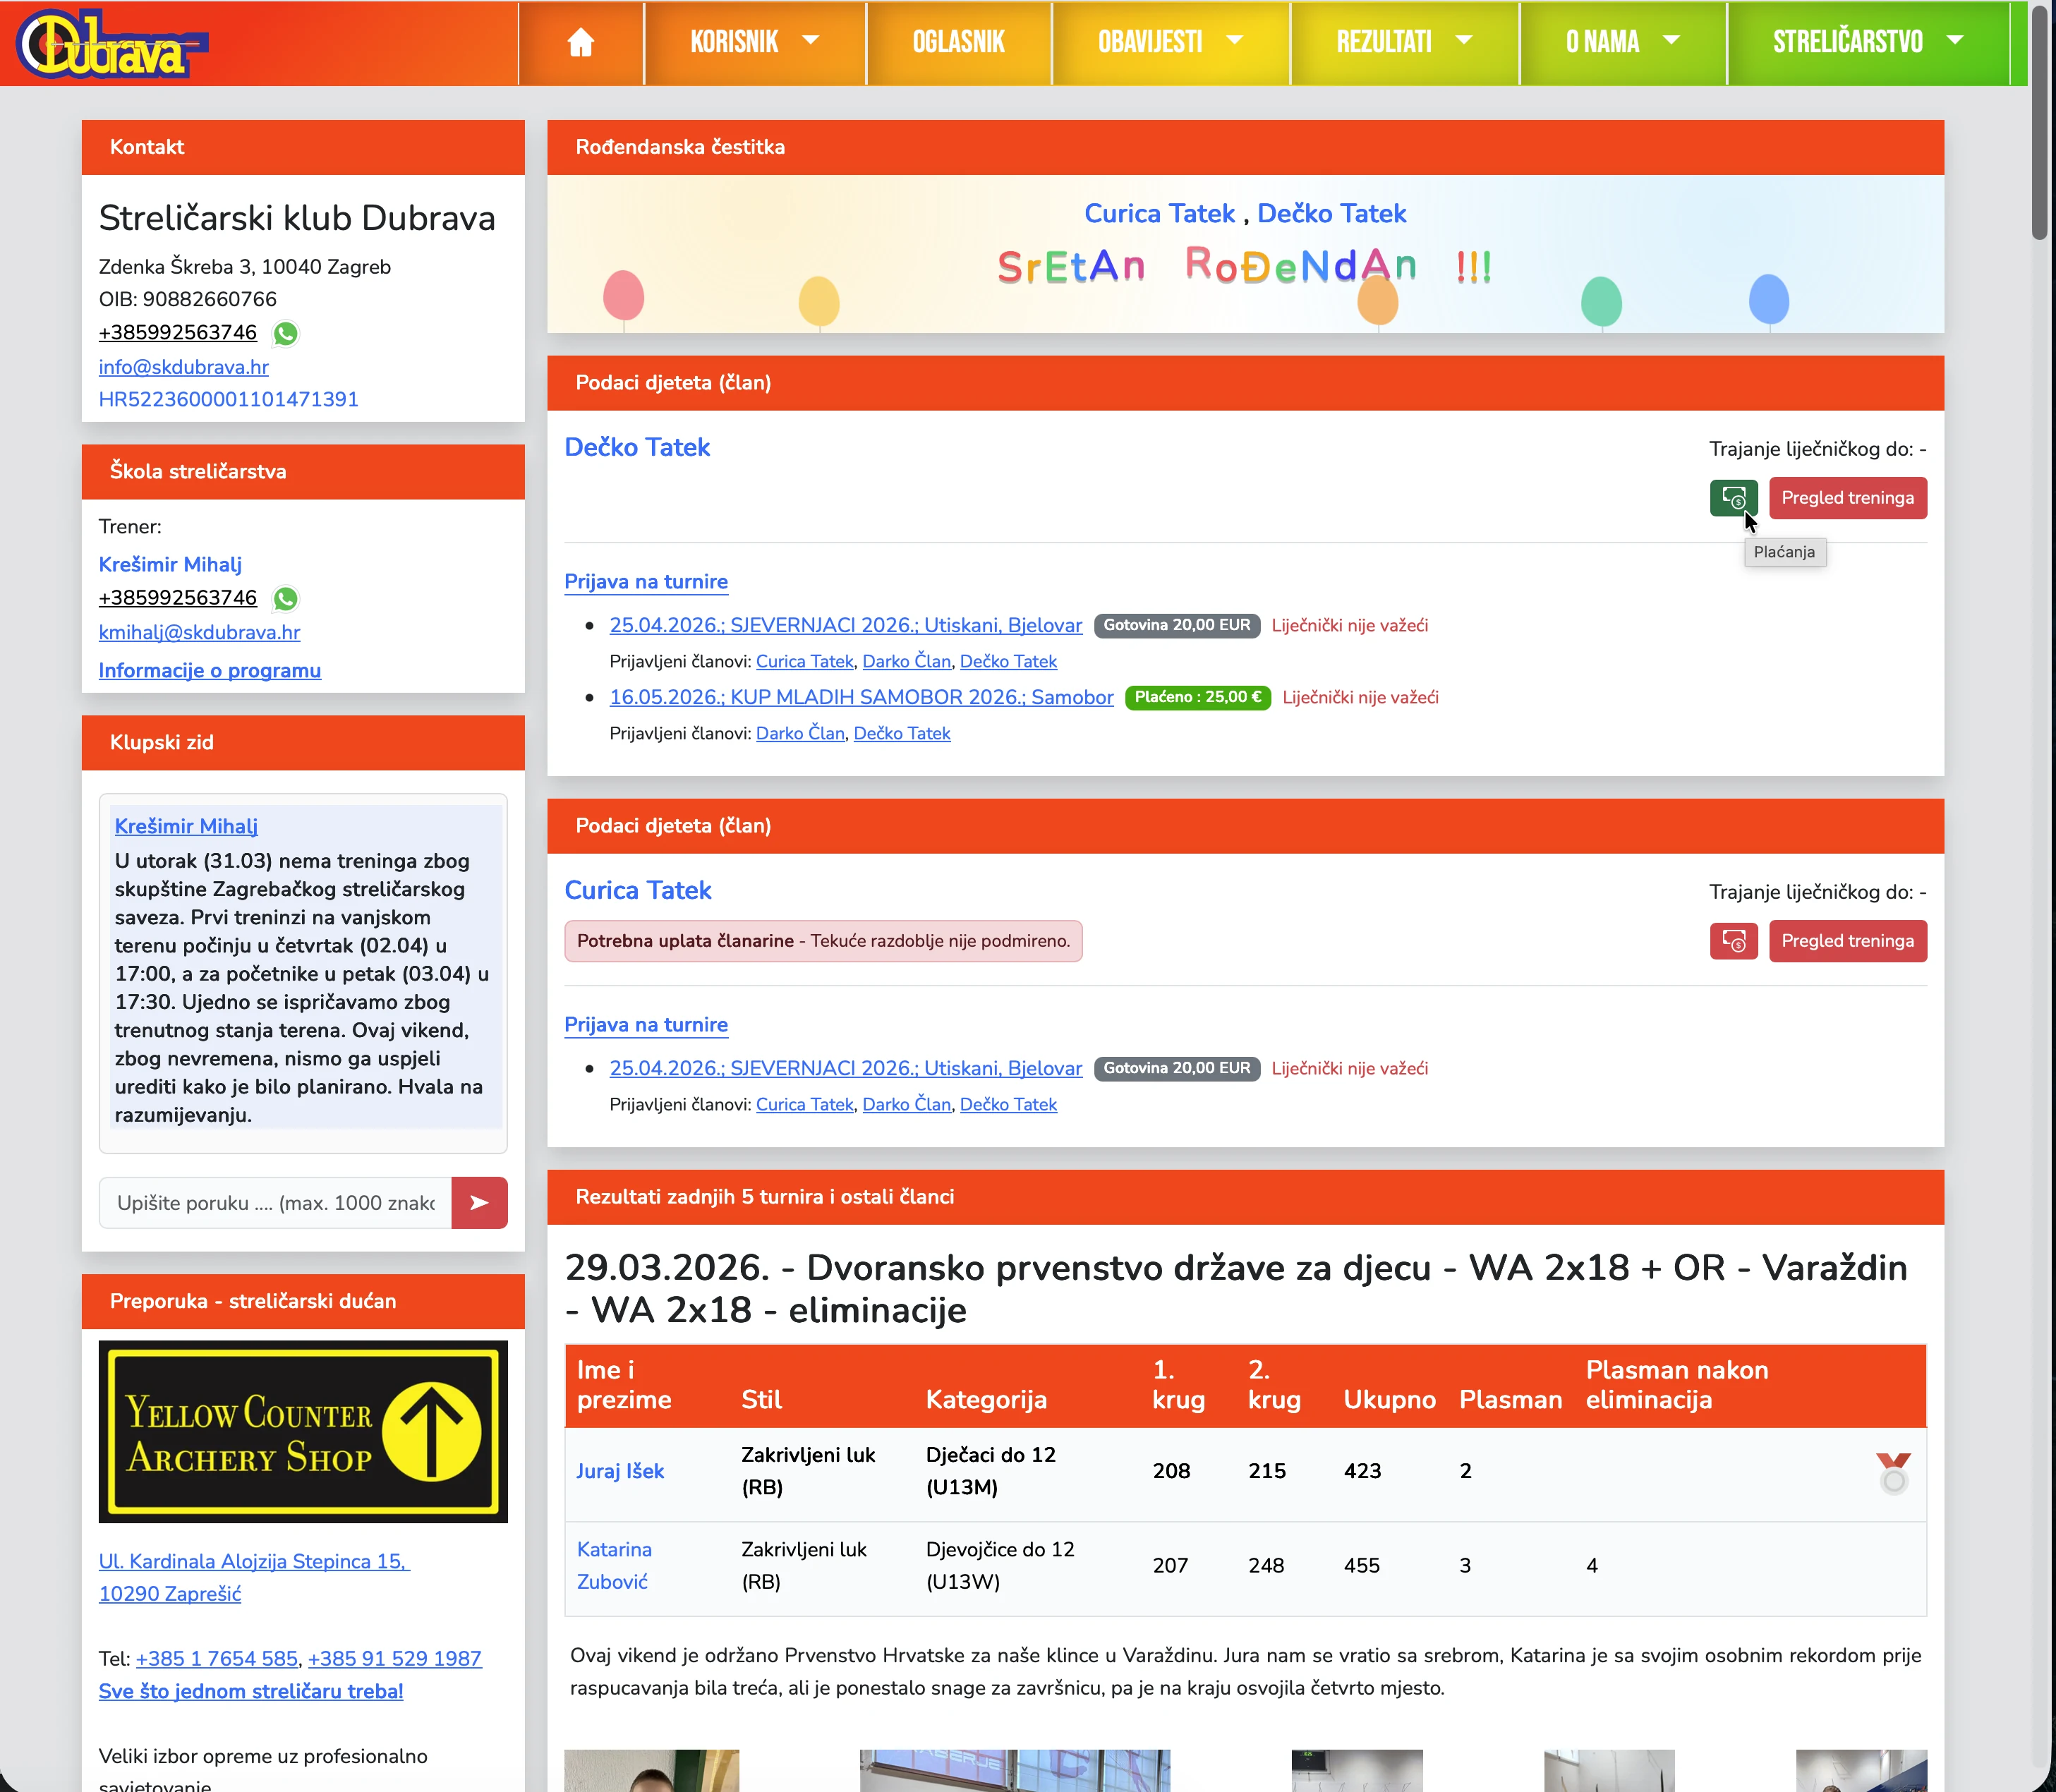Image resolution: width=2056 pixels, height=1792 pixels.
Task: Open WhatsApp icon next to club phone number
Action: point(285,334)
